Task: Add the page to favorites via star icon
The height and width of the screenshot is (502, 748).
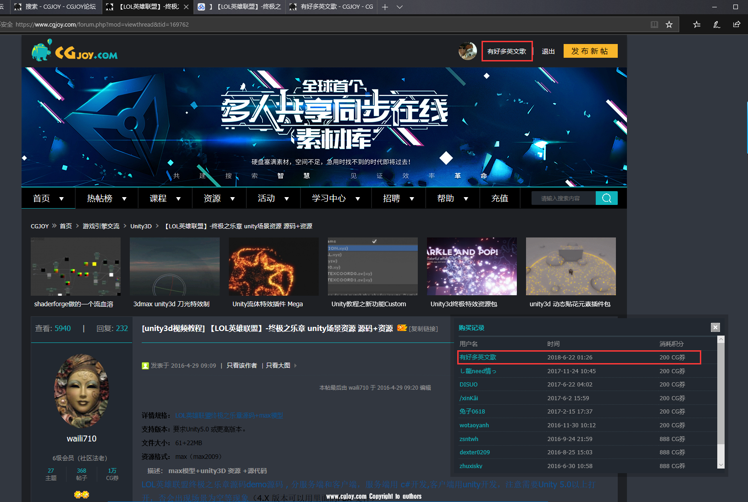Action: point(669,24)
